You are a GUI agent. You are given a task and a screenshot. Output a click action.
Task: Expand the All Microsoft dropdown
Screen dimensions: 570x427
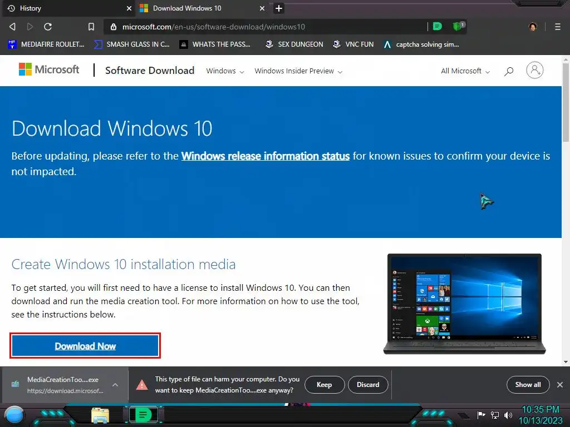(465, 71)
